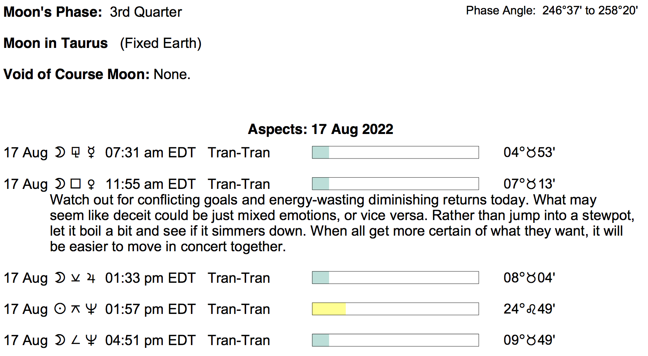This screenshot has width=648, height=356.
Task: Click the 'Aspects: 17 Aug 2022' heading
Action: click(320, 129)
